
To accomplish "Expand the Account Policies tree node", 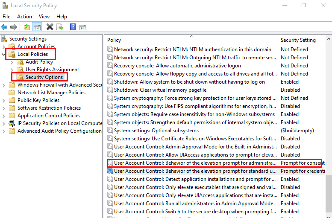I will tap(3, 47).
